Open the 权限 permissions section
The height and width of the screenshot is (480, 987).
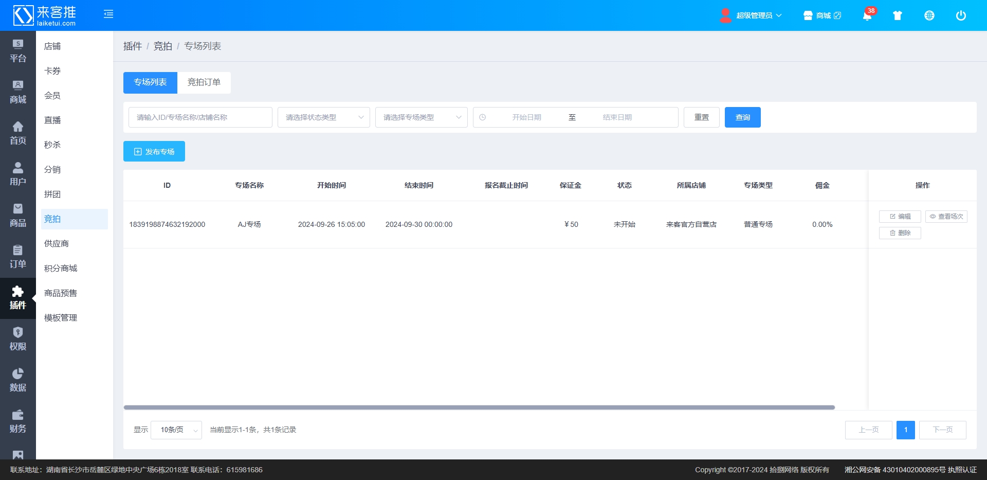[x=18, y=339]
